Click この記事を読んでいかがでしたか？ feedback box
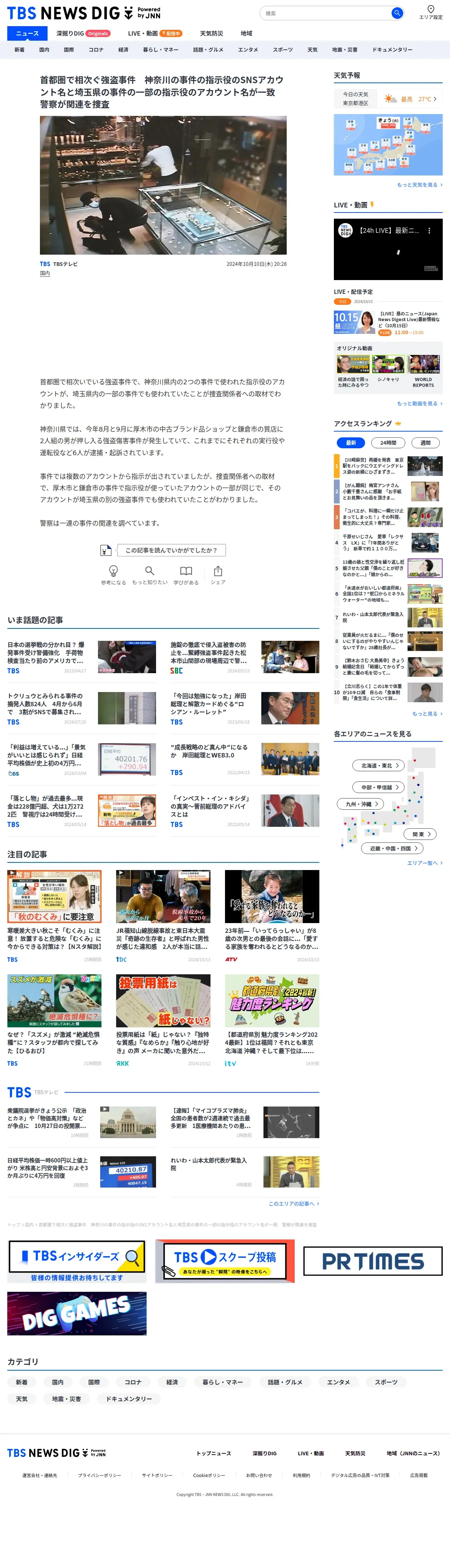450x1545 pixels. pyautogui.click(x=171, y=550)
